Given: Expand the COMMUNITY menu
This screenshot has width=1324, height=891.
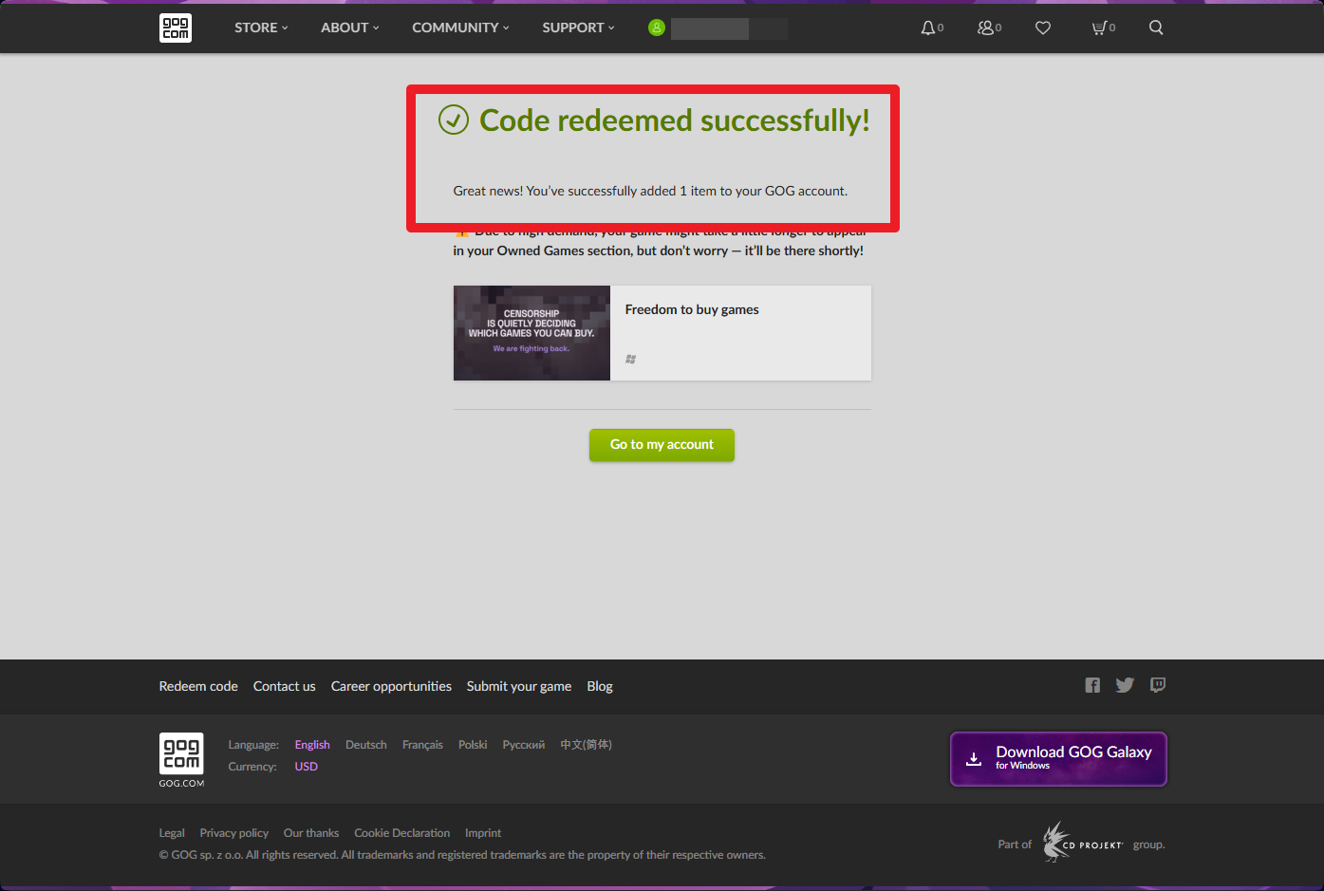Looking at the screenshot, I should tap(460, 28).
